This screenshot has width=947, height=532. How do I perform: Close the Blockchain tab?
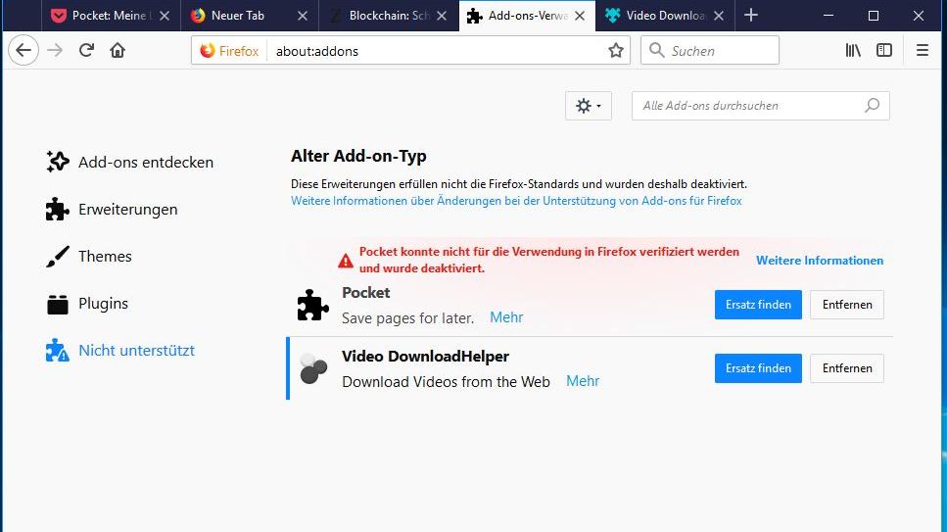click(442, 16)
